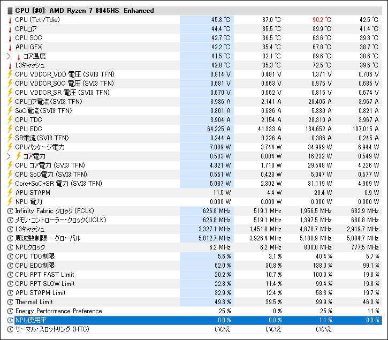Click the 34.999 W maximum package power value
This screenshot has height=340, width=388.
tap(319, 147)
